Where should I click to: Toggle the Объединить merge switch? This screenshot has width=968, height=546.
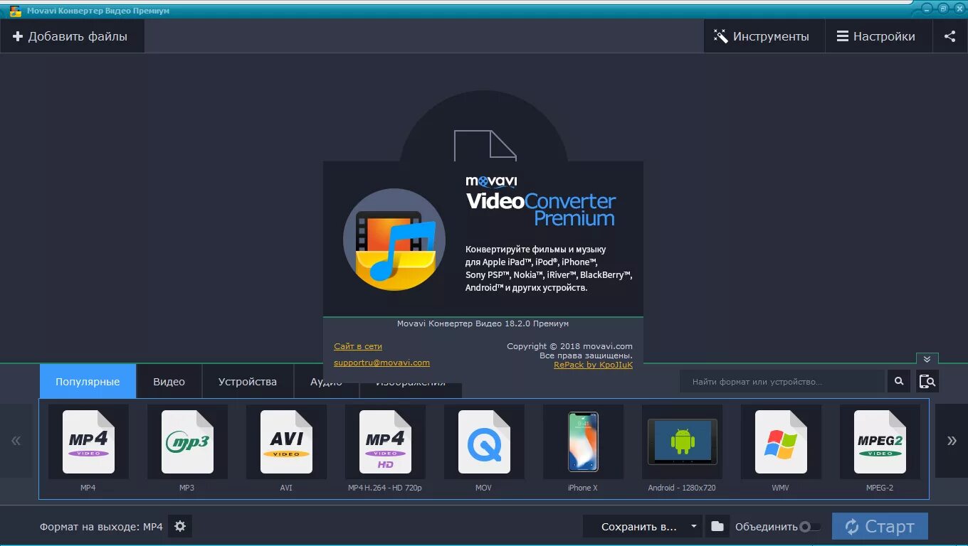coord(809,527)
